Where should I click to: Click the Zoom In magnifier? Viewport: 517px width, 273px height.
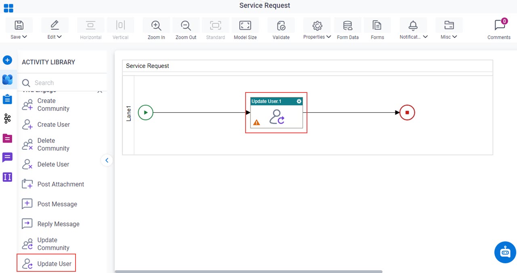[156, 25]
